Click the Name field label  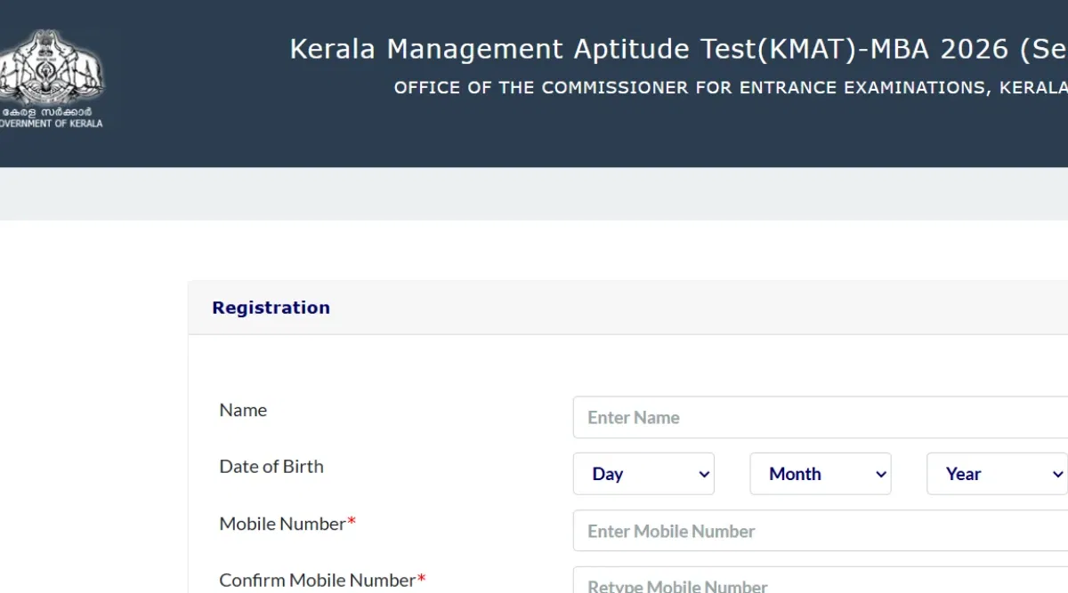pyautogui.click(x=243, y=410)
